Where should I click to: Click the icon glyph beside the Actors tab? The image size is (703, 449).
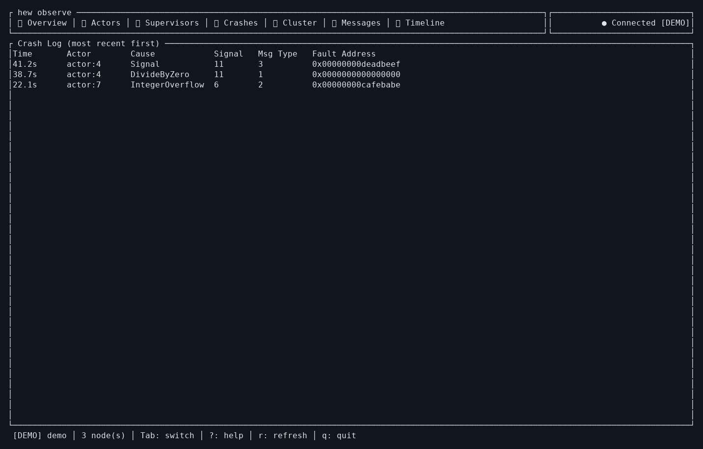coord(84,23)
